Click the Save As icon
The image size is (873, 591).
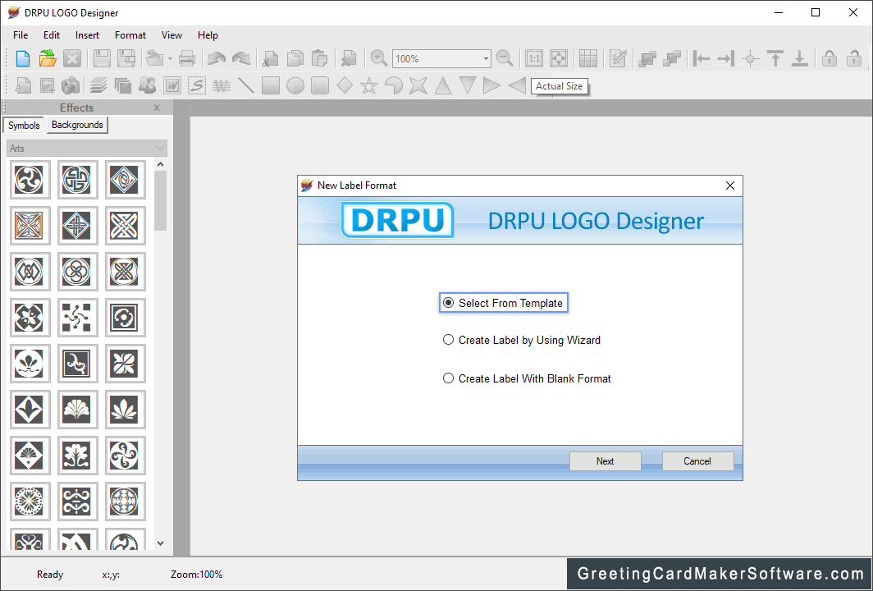point(126,58)
